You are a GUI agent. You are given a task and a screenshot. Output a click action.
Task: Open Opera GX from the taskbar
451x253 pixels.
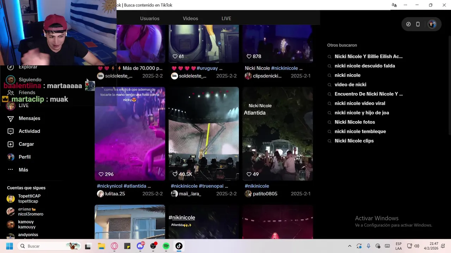click(114, 246)
